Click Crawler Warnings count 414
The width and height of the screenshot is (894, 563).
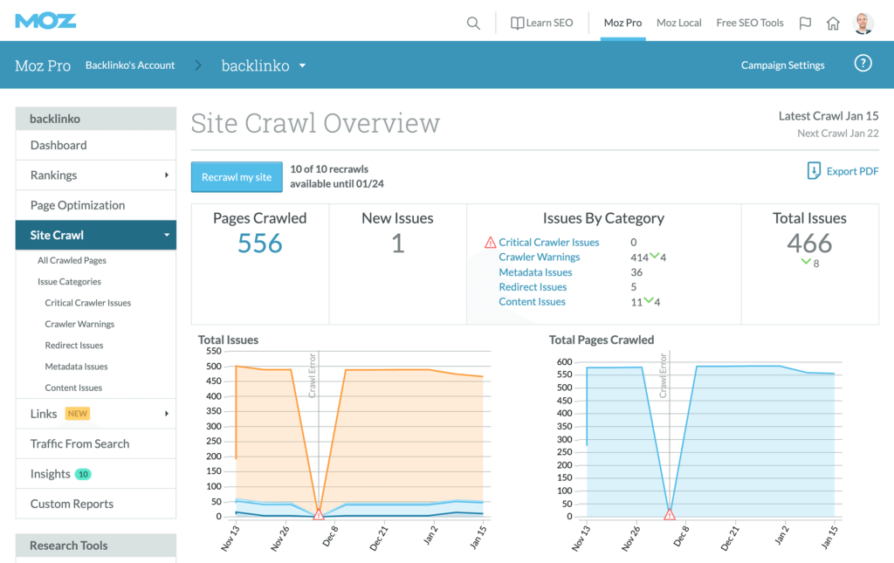(639, 257)
